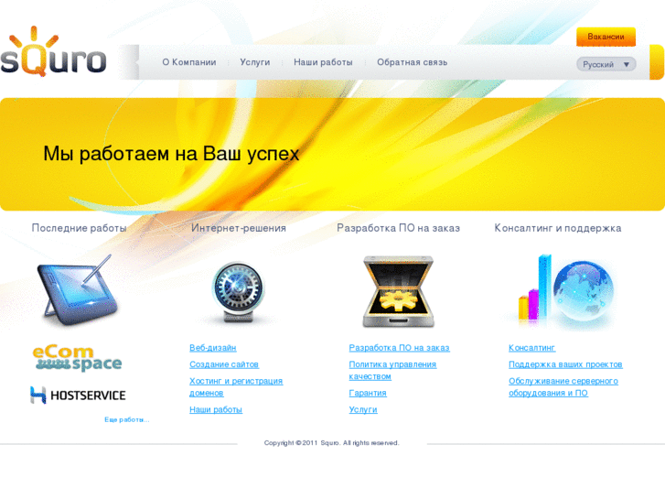Open the HOSTSERVICE logo
665x499 pixels.
(x=78, y=395)
